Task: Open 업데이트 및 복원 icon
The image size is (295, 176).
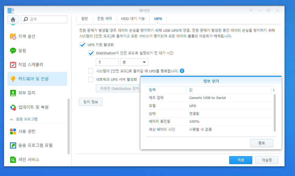Action: (x=13, y=107)
